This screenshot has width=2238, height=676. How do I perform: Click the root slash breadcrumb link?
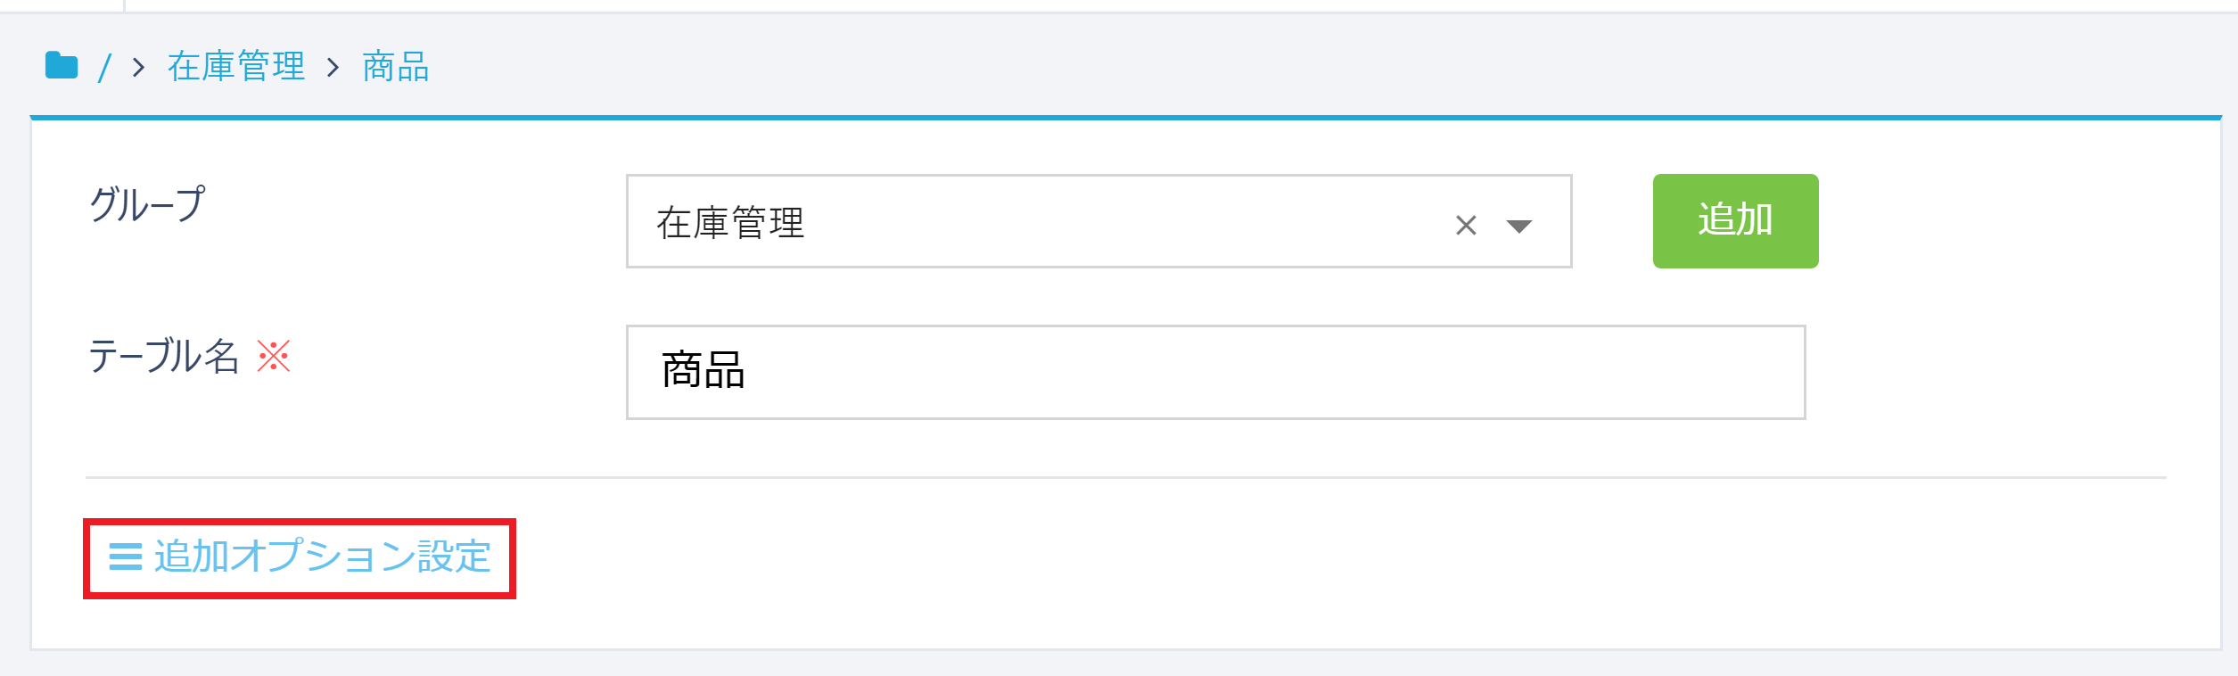(x=104, y=68)
